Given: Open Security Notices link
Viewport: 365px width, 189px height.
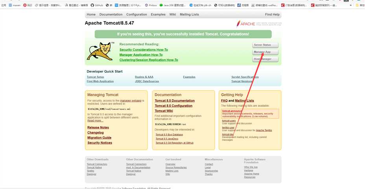Looking at the screenshot, I should [x=100, y=143].
